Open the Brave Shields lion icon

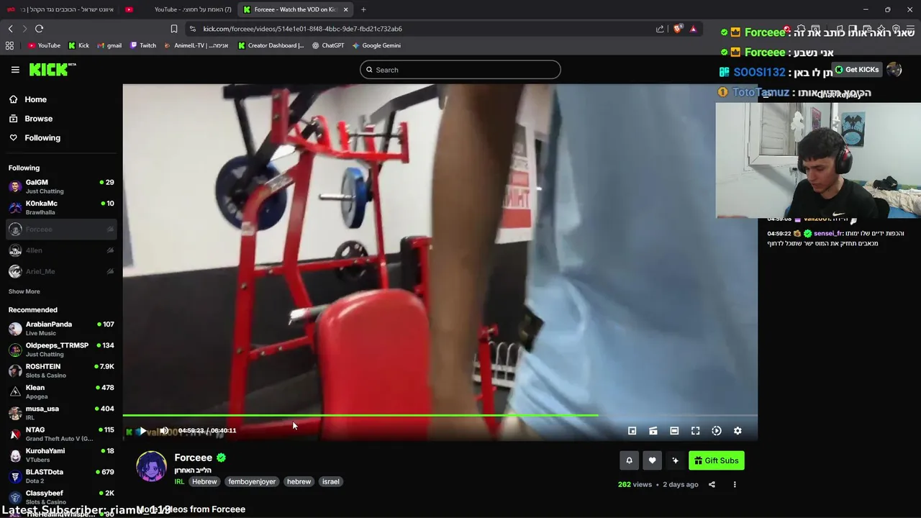(x=677, y=29)
